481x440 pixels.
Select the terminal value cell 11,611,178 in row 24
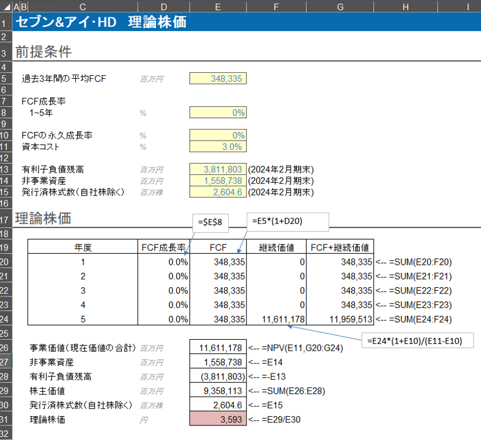tap(277, 319)
